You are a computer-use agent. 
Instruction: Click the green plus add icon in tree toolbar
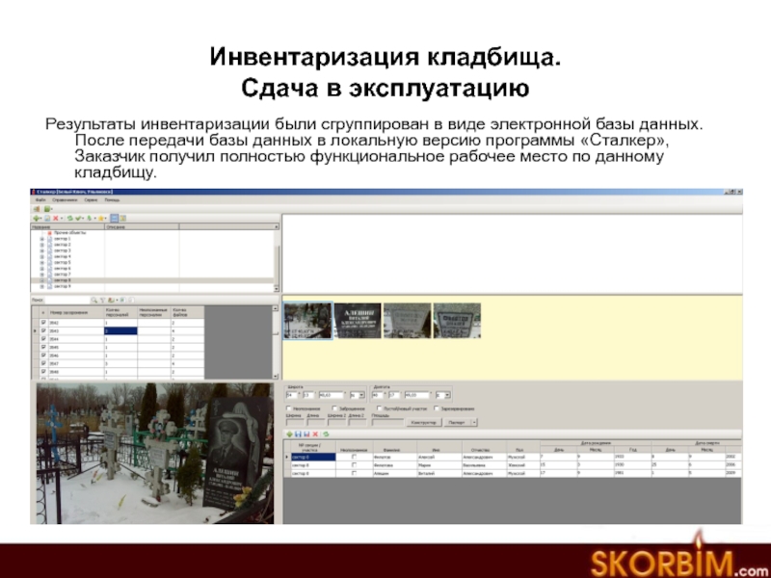click(36, 219)
